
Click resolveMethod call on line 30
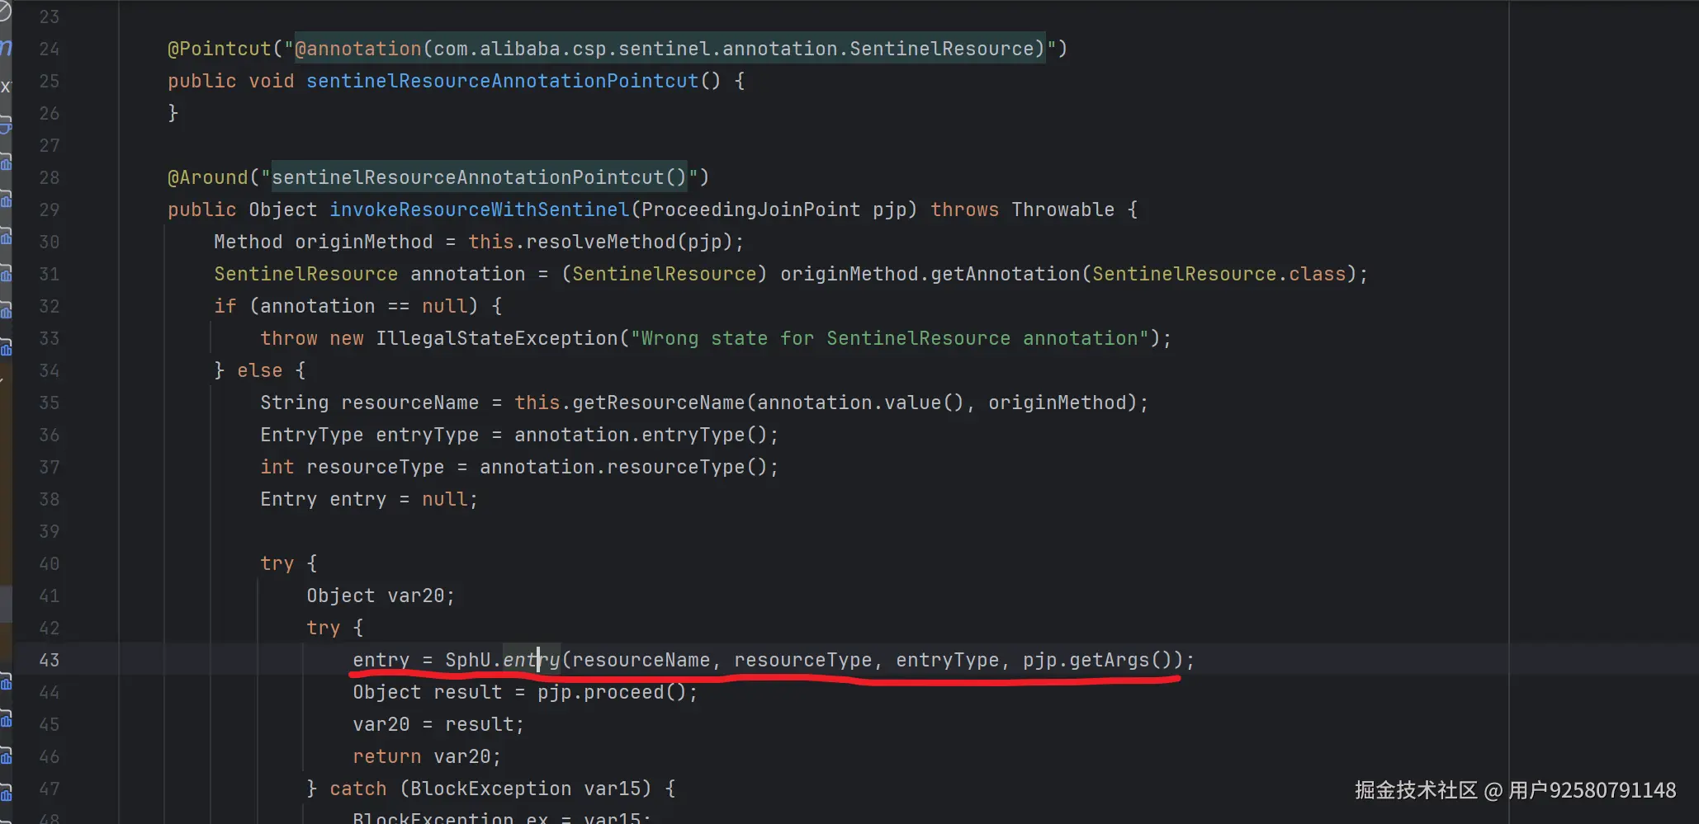(x=601, y=242)
